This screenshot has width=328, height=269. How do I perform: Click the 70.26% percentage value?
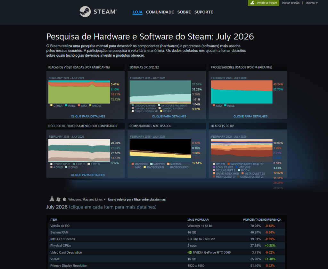255,226
